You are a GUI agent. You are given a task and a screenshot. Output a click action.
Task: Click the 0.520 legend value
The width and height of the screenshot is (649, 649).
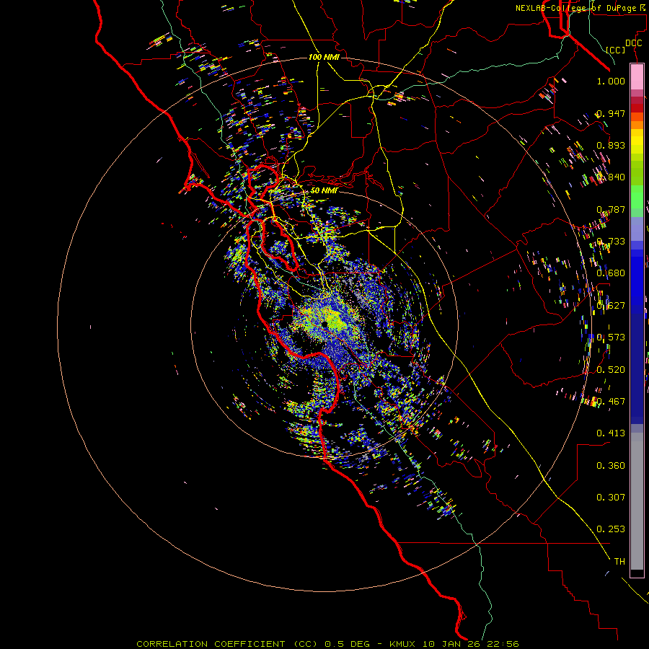611,370
